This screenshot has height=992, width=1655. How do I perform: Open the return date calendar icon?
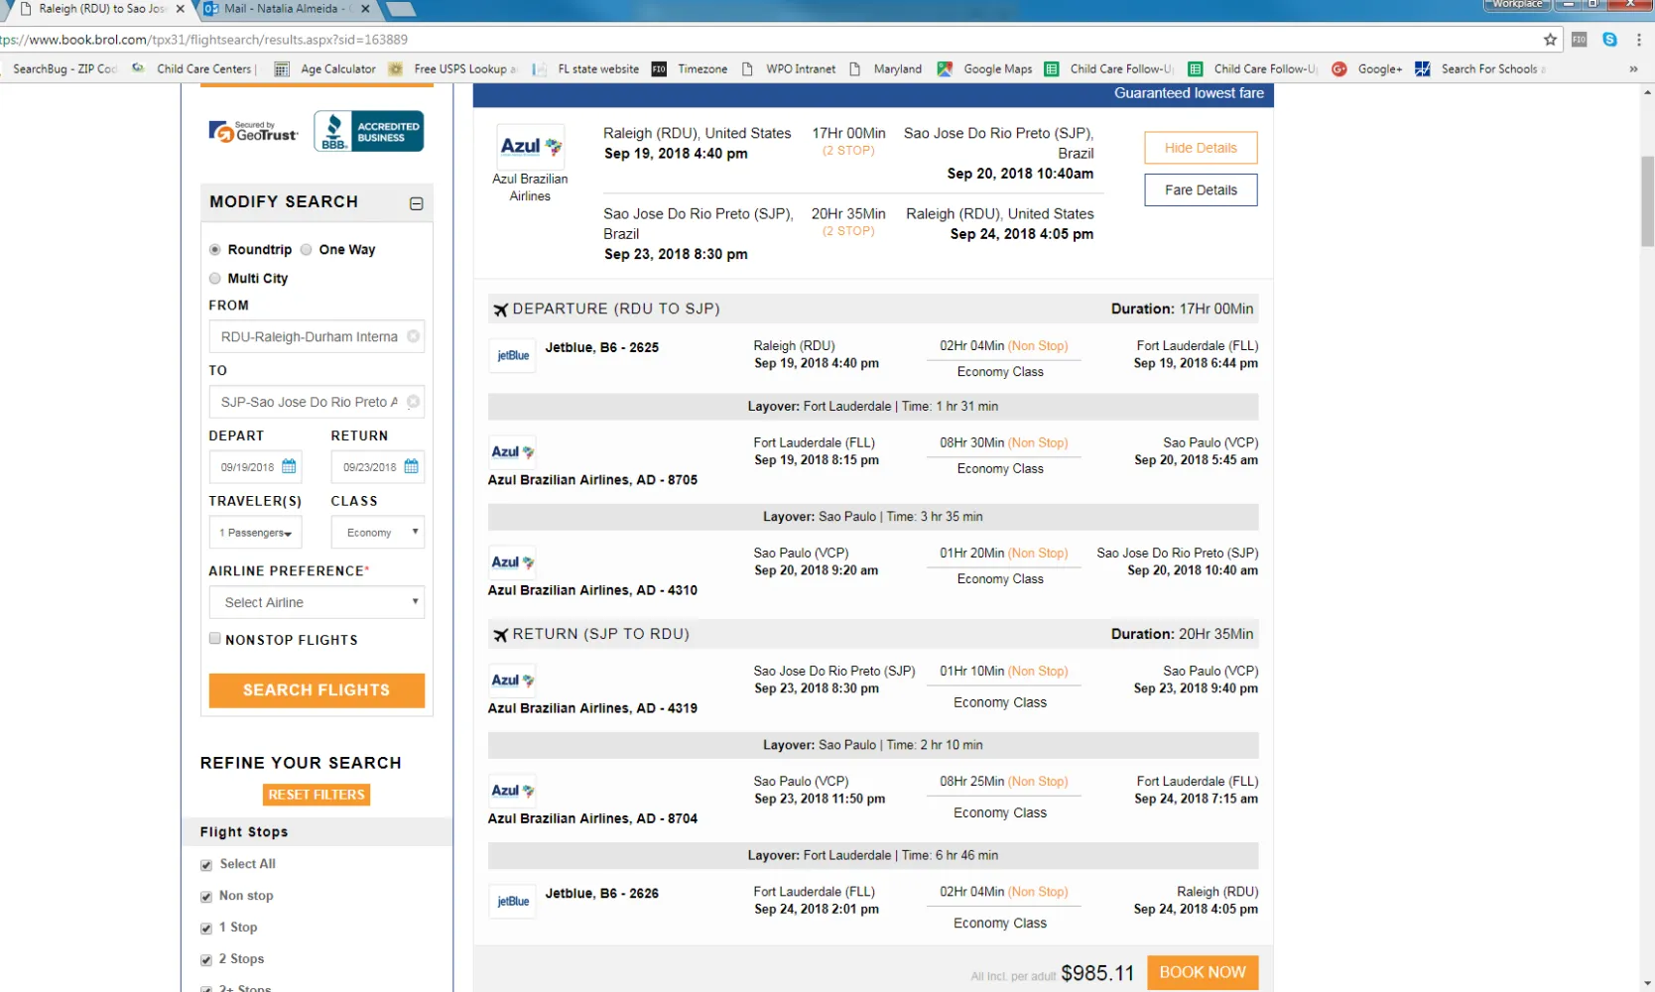(412, 466)
